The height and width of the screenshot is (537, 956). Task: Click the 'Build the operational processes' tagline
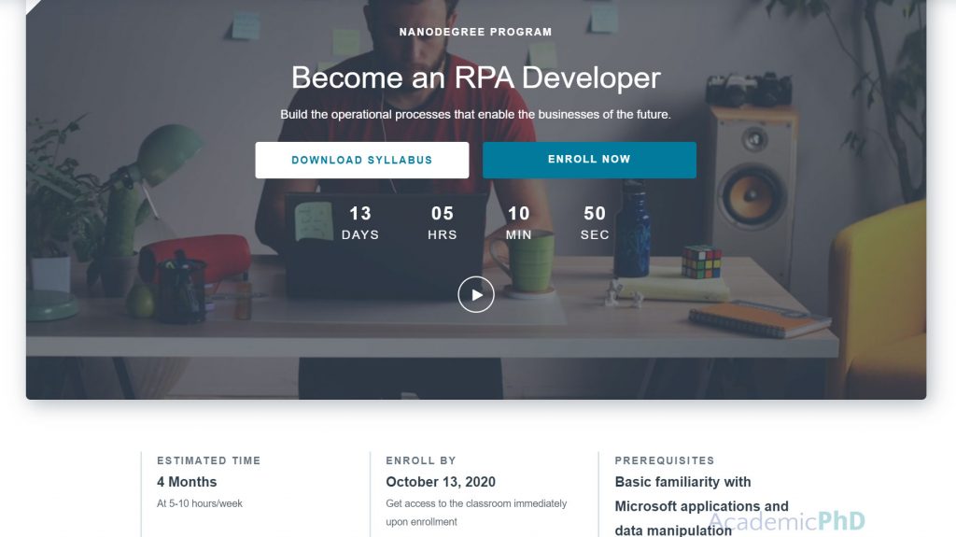[475, 115]
